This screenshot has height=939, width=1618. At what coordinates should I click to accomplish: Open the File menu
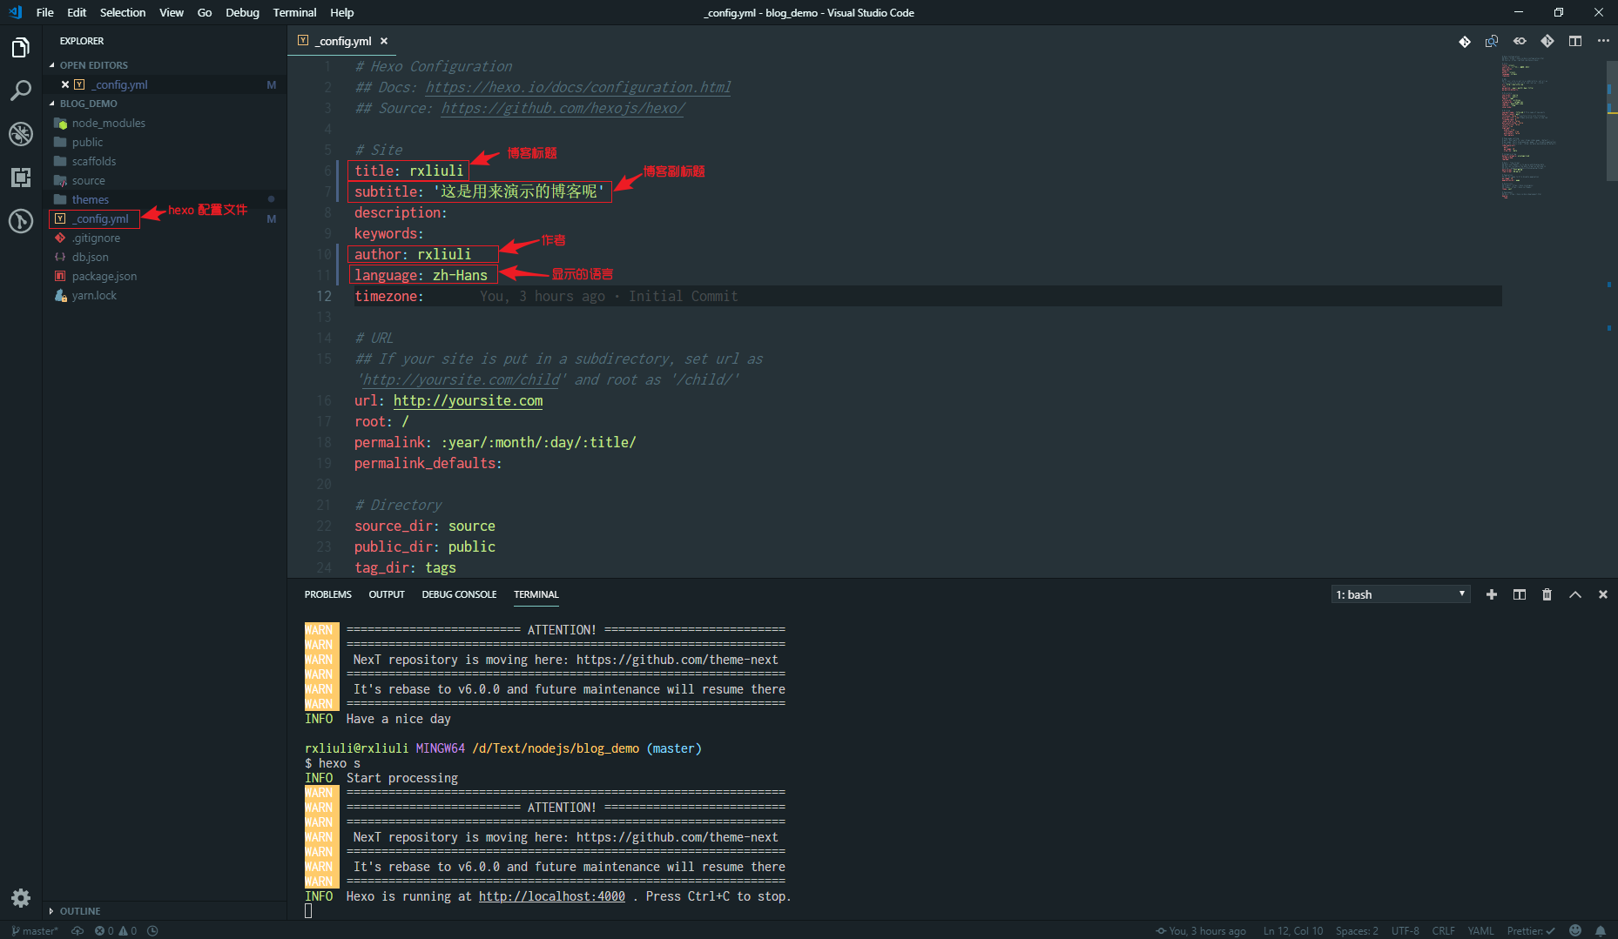tap(45, 12)
